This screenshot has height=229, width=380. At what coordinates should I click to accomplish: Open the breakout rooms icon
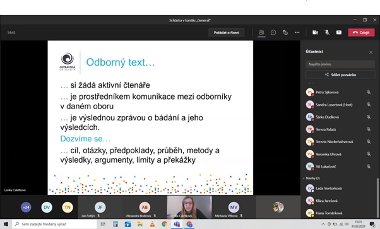tap(285, 32)
